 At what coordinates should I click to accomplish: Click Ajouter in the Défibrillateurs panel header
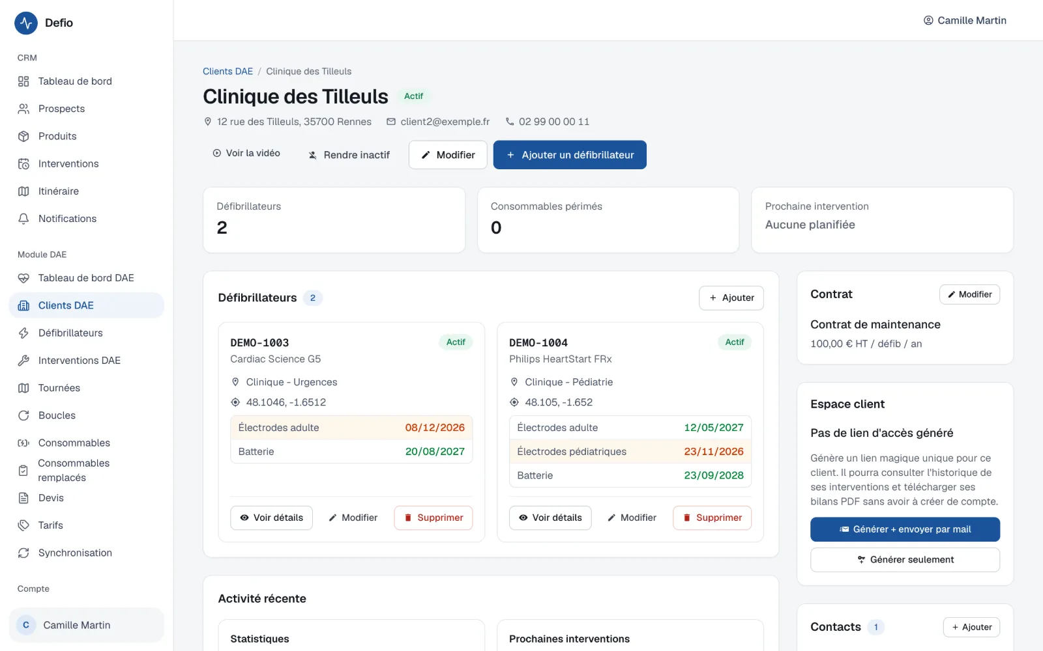tap(731, 298)
